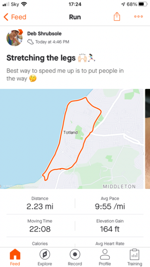The height and width of the screenshot is (267, 150).
Task: Select the Feed tab at bottom
Action: [x=15, y=257]
